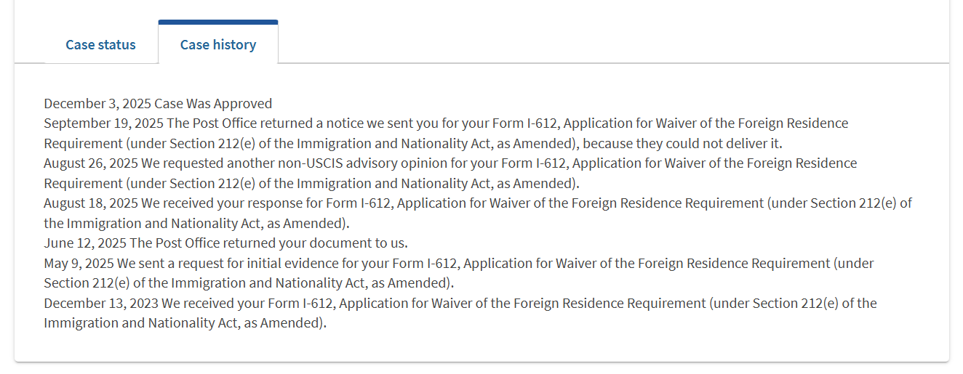Click the blue bar above Case history
The image size is (963, 374).
click(x=217, y=23)
